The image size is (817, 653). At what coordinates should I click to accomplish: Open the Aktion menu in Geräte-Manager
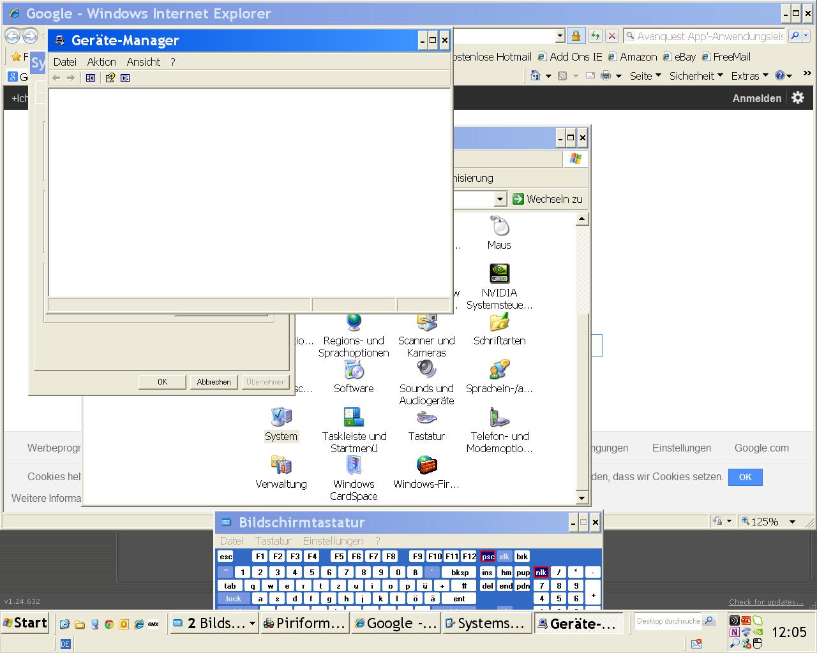pyautogui.click(x=102, y=62)
